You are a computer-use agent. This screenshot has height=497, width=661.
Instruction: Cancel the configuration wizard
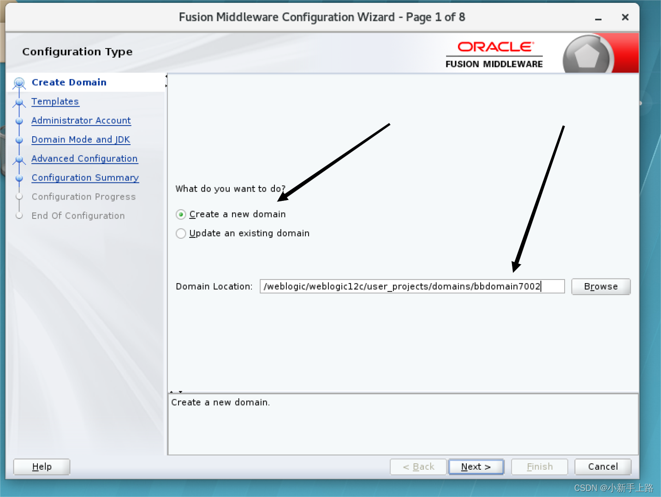603,467
